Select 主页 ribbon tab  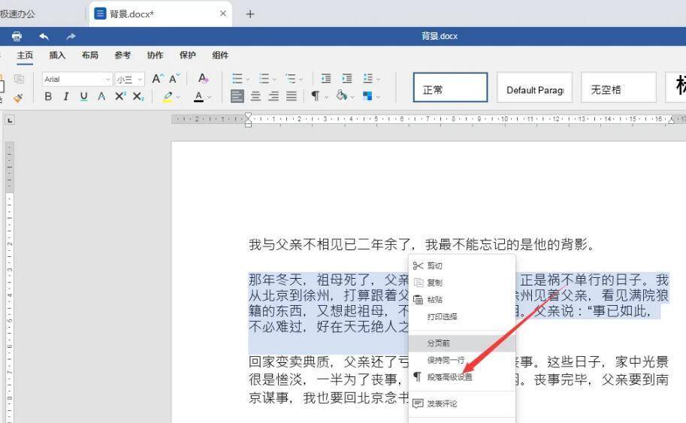pos(25,55)
